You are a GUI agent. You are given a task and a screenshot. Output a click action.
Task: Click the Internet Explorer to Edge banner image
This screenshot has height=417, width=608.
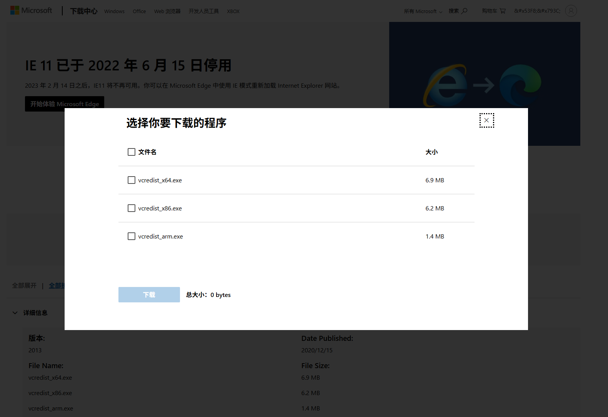pyautogui.click(x=485, y=84)
